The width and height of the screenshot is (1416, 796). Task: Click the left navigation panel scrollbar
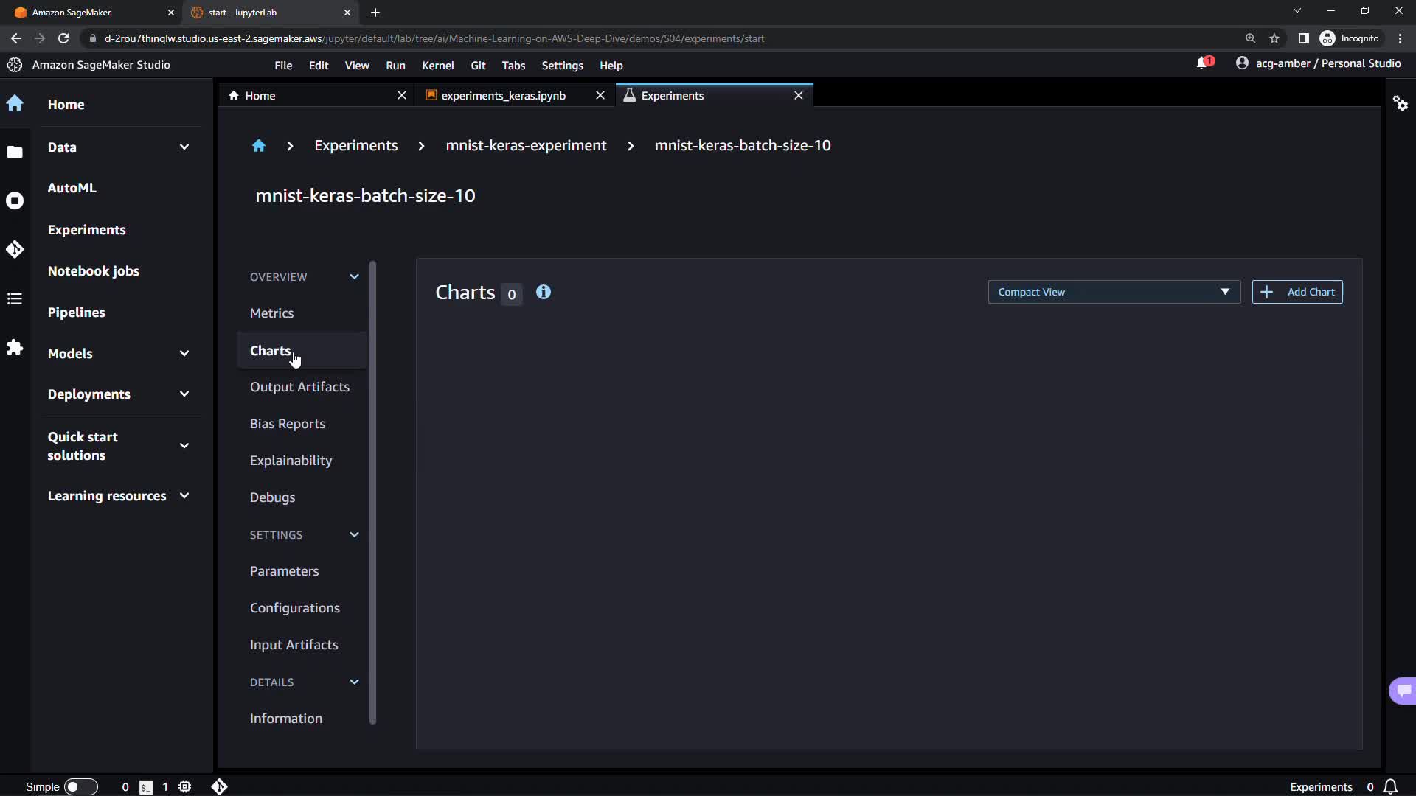point(372,492)
